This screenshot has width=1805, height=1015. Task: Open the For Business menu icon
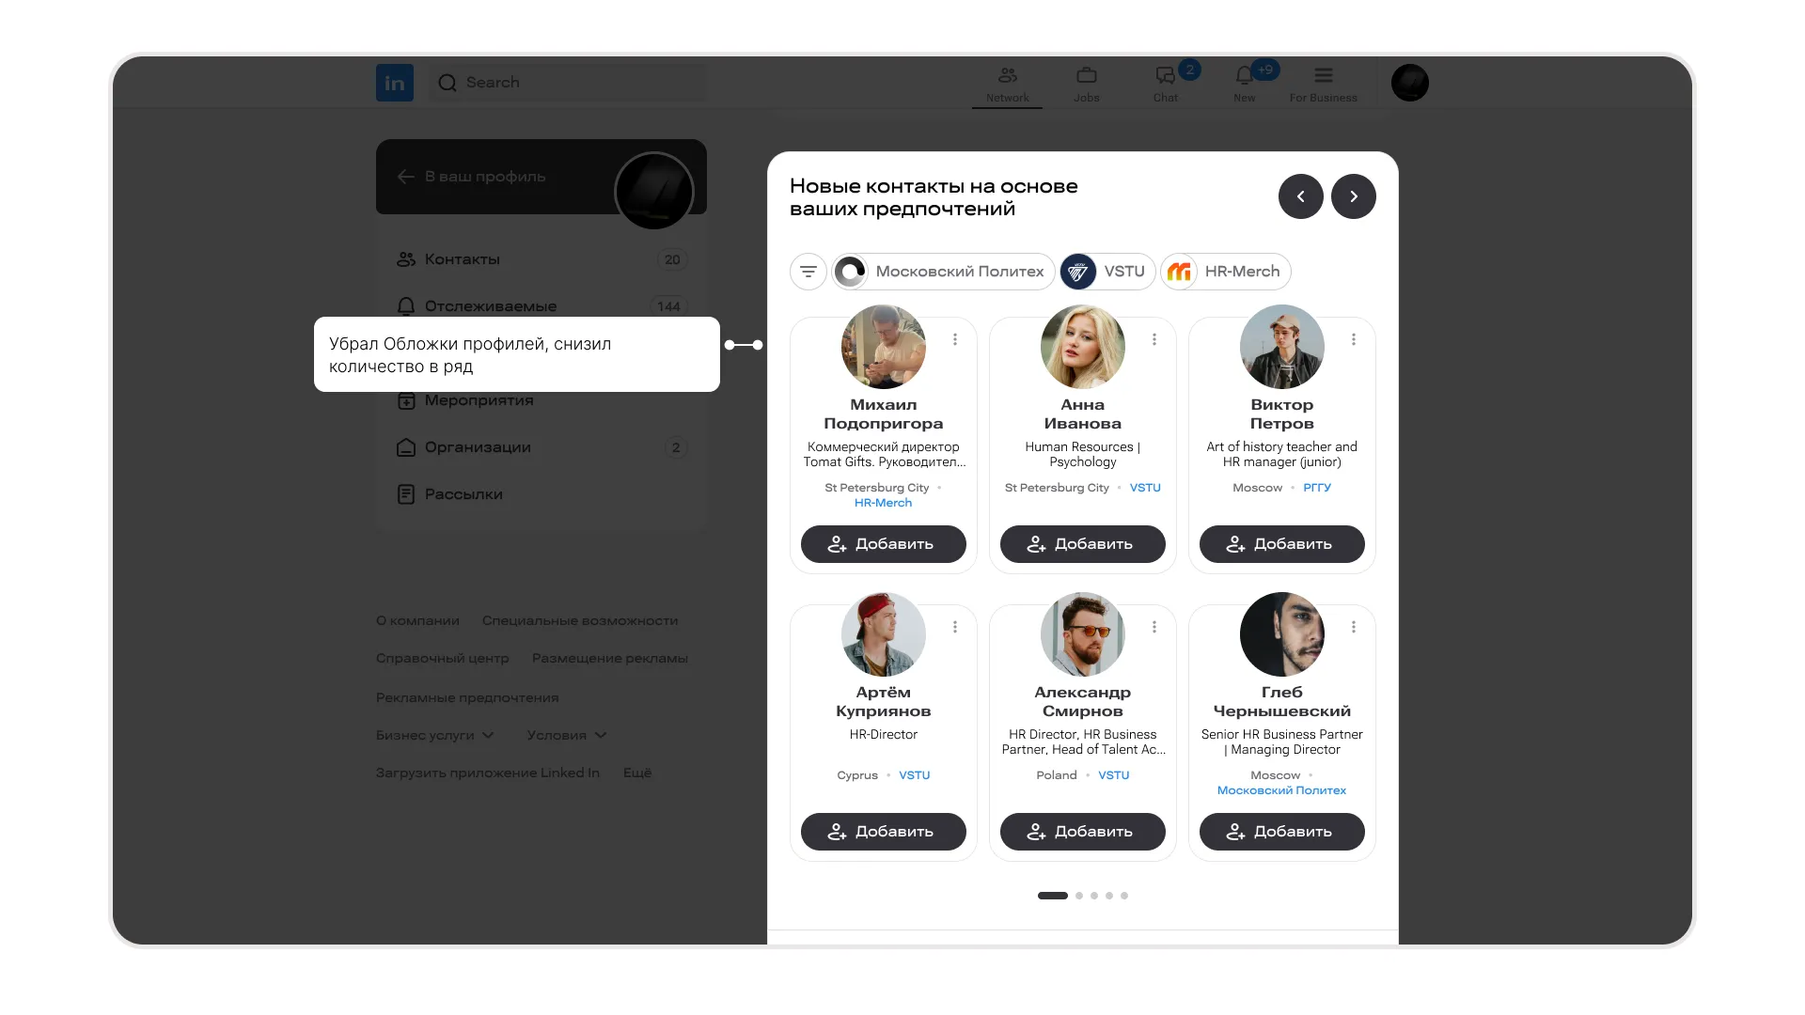pos(1323,76)
